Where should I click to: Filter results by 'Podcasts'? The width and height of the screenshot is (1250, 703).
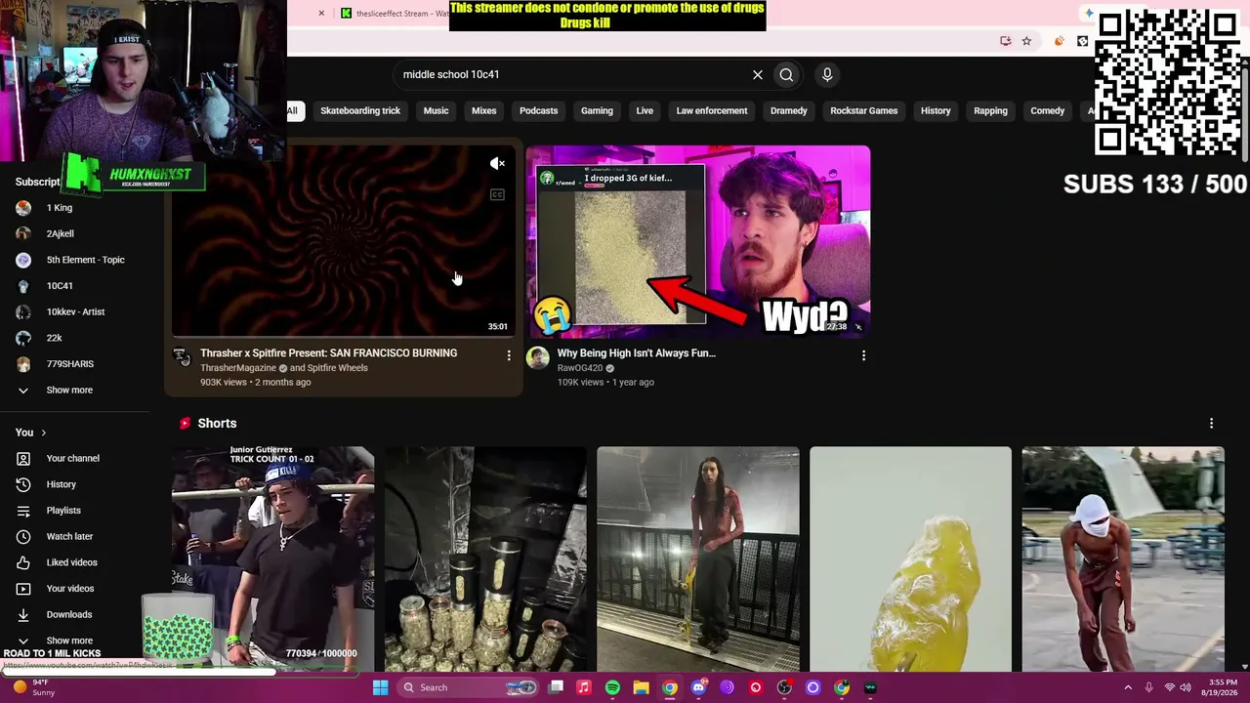pyautogui.click(x=539, y=110)
